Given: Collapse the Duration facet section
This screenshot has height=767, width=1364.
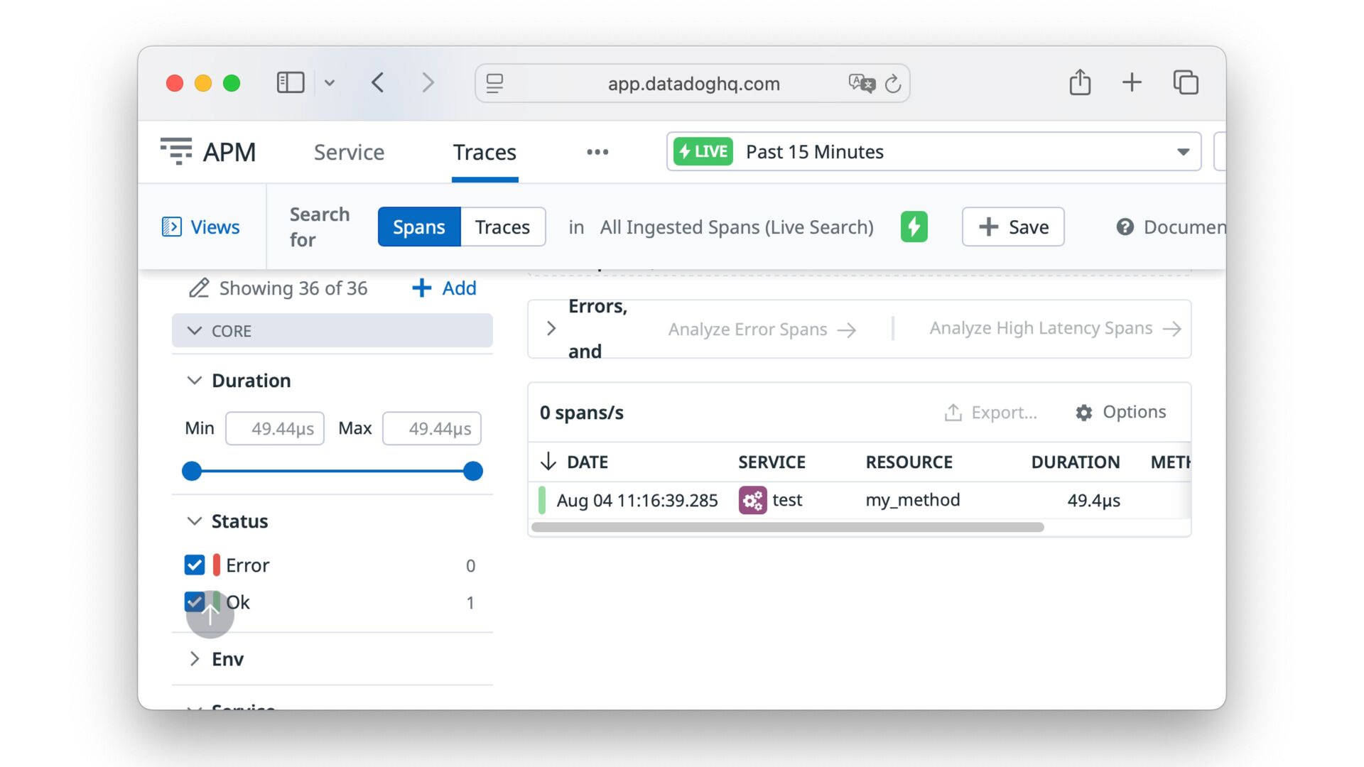Looking at the screenshot, I should coord(195,381).
